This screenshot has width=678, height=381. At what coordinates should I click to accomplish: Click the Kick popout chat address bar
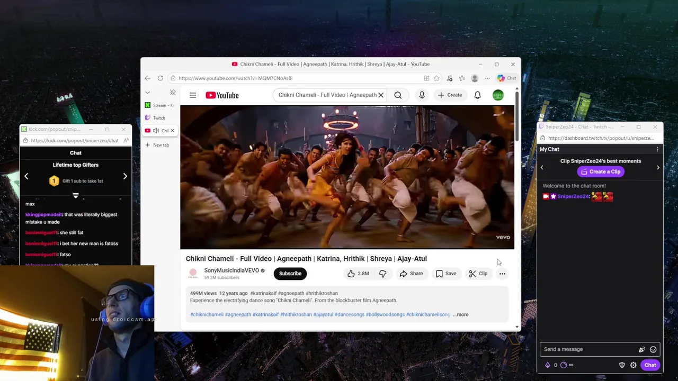[75, 141]
